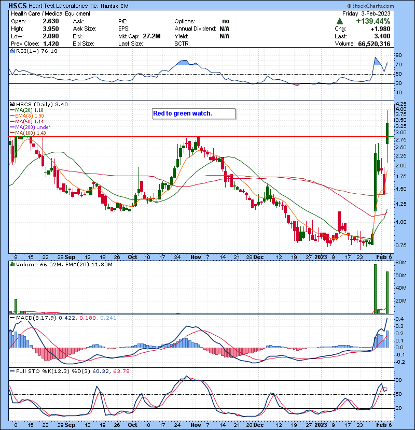Click the RSI(14) 76.18 panel label
The height and width of the screenshot is (430, 415).
(36, 51)
